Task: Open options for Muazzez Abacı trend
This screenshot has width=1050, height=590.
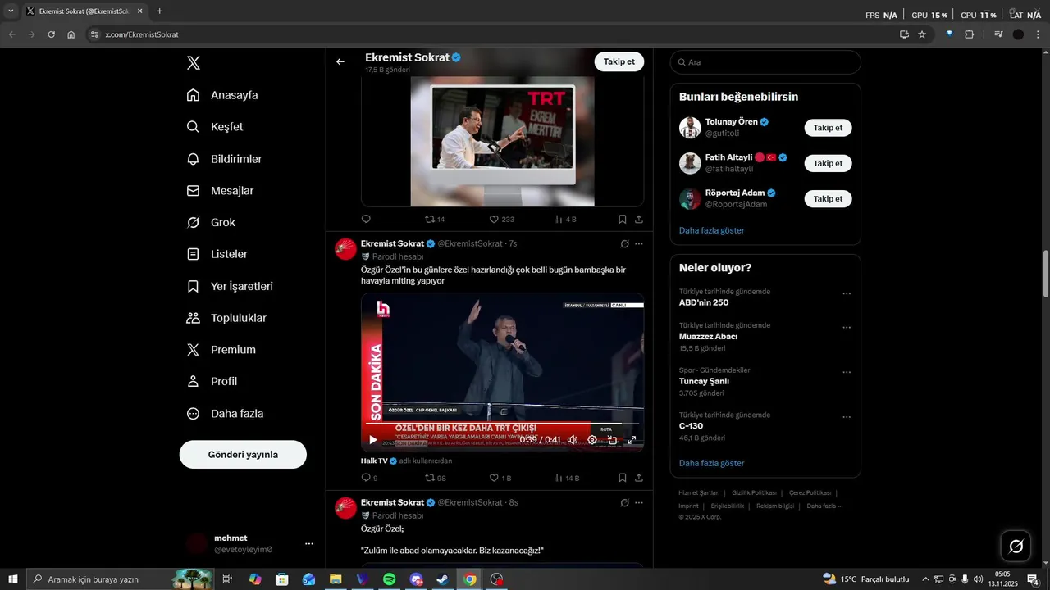Action: tap(847, 328)
